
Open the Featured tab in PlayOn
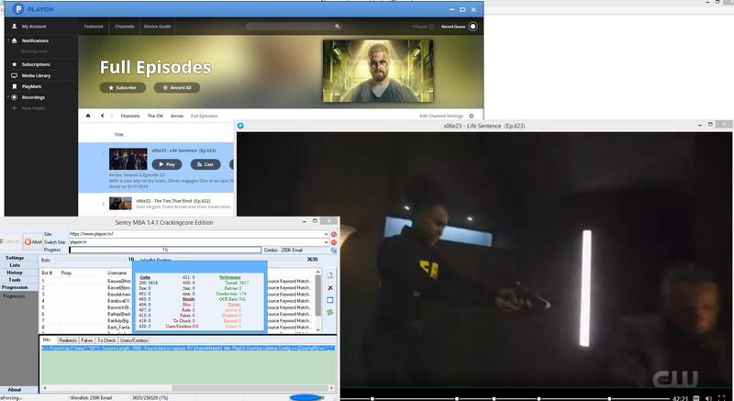(x=94, y=27)
